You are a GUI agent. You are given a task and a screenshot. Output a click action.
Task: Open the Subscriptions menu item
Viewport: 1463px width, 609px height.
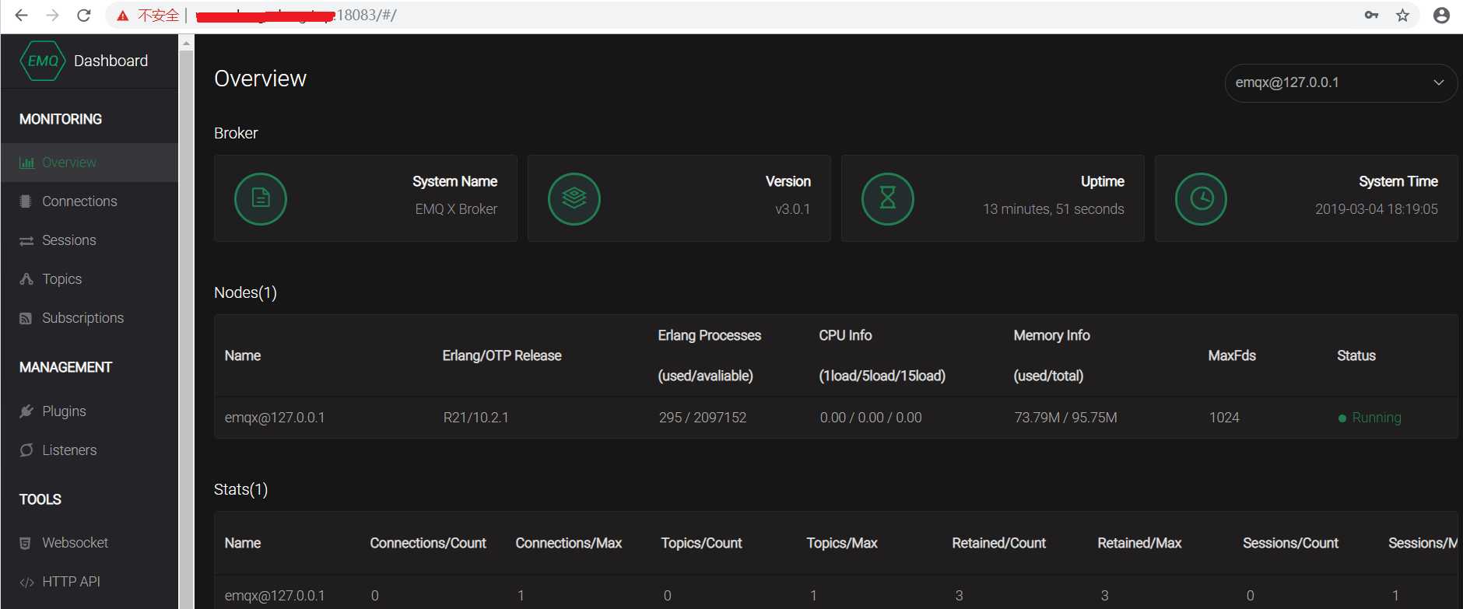click(x=89, y=318)
